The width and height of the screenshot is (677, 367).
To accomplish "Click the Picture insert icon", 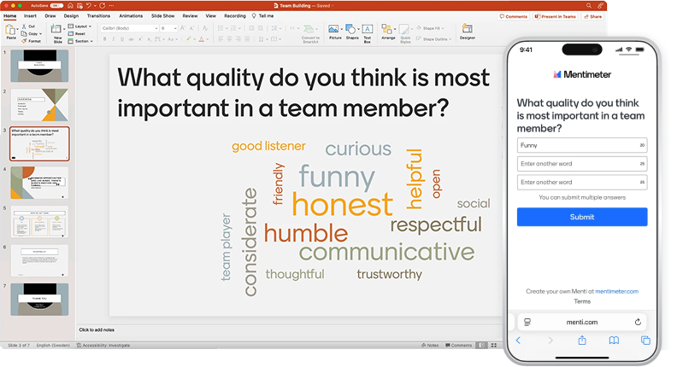I will click(335, 31).
